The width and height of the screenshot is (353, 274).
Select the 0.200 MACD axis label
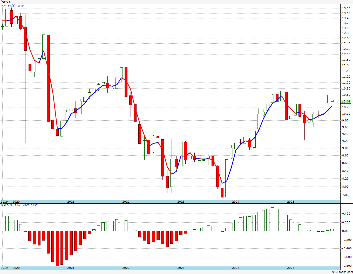tap(347, 222)
